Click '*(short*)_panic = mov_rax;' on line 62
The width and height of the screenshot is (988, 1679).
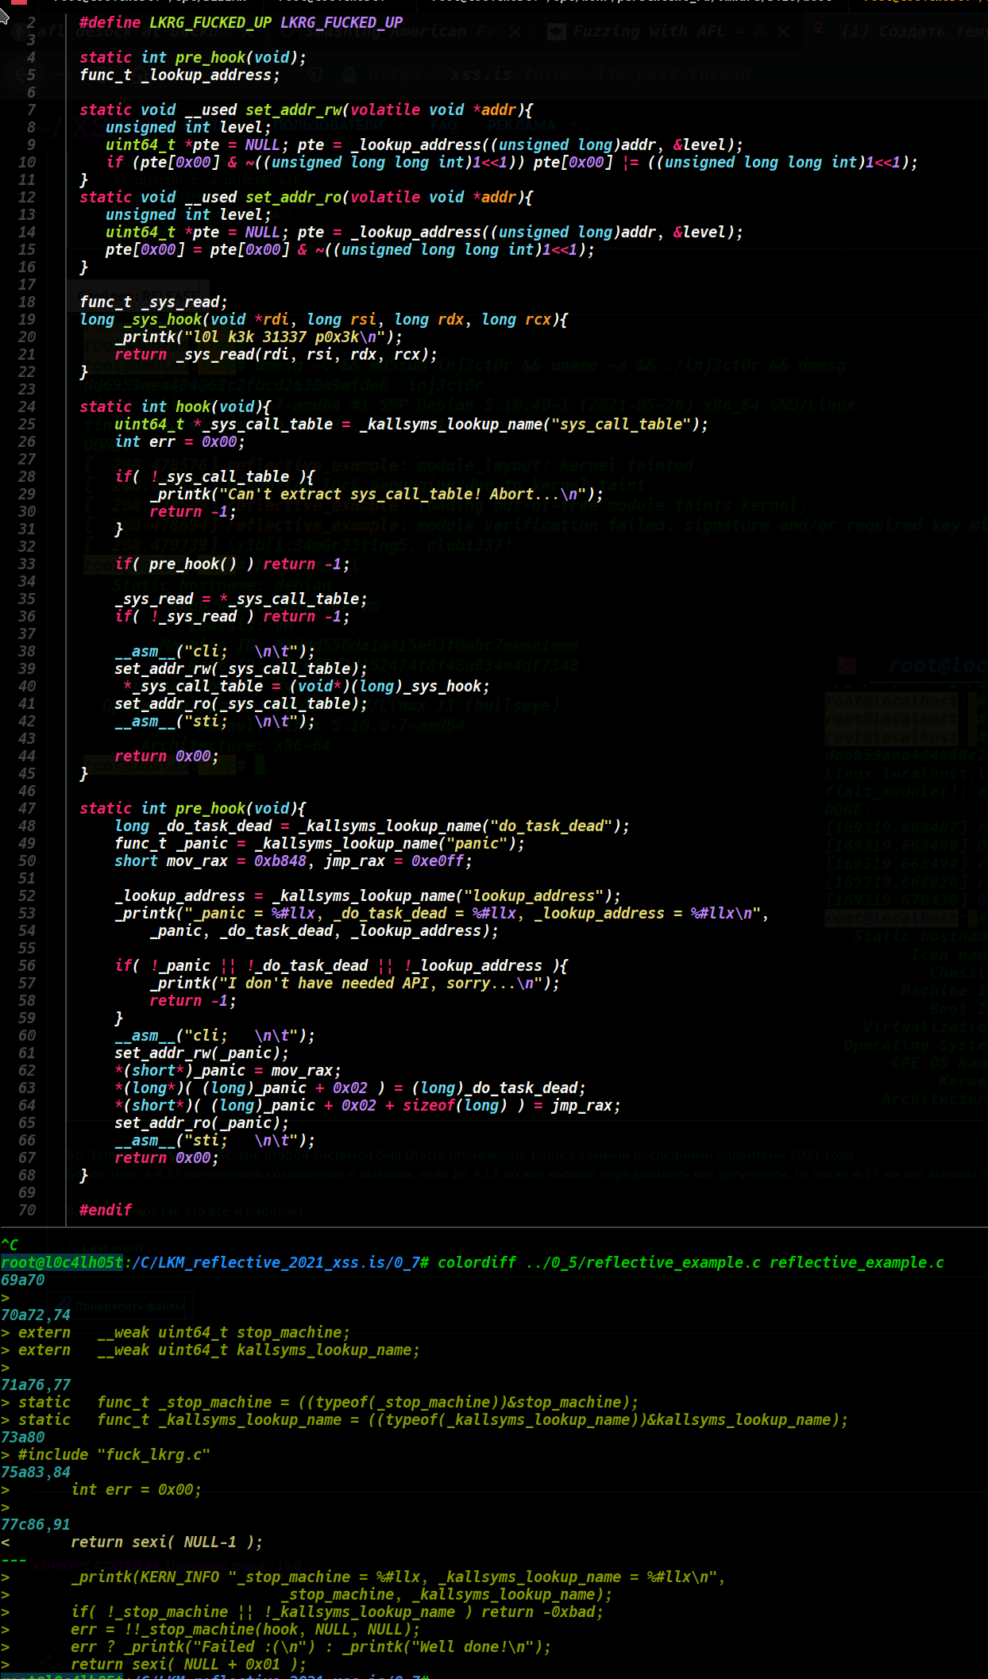228,1070
